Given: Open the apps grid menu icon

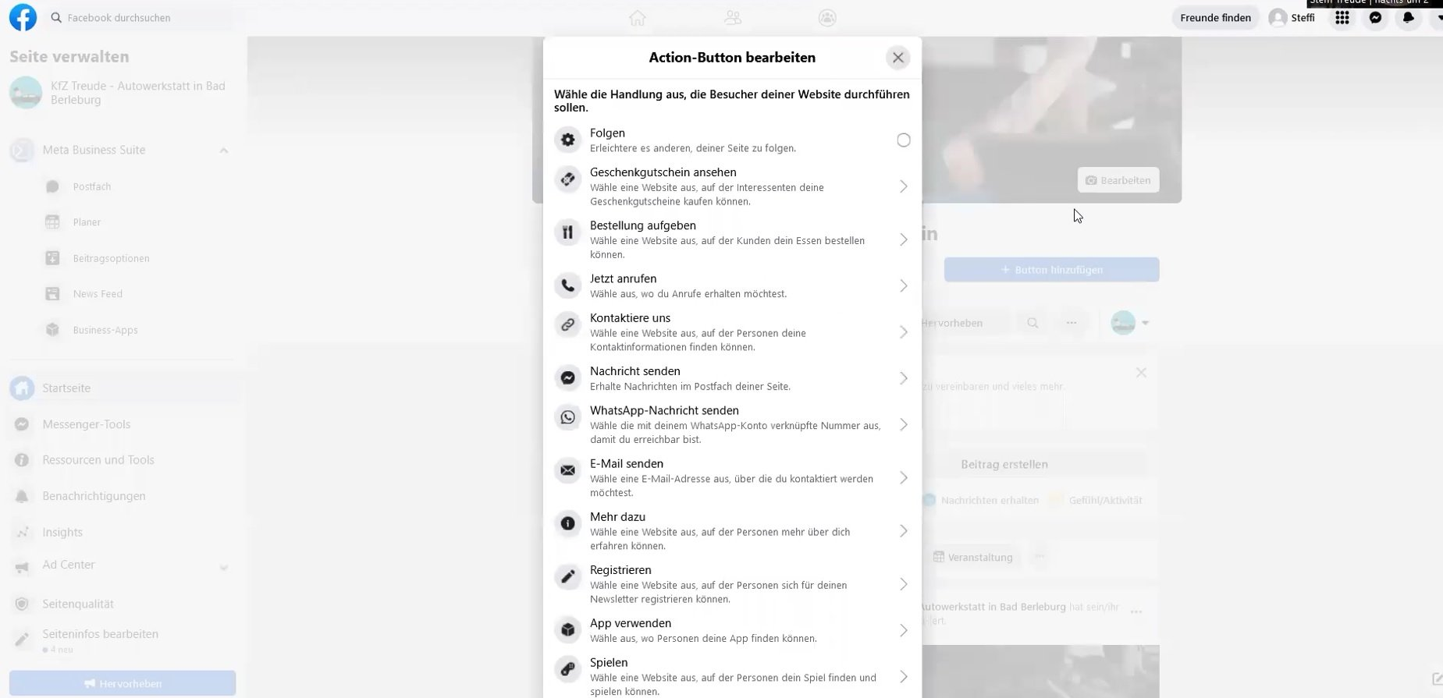Looking at the screenshot, I should pyautogui.click(x=1342, y=18).
